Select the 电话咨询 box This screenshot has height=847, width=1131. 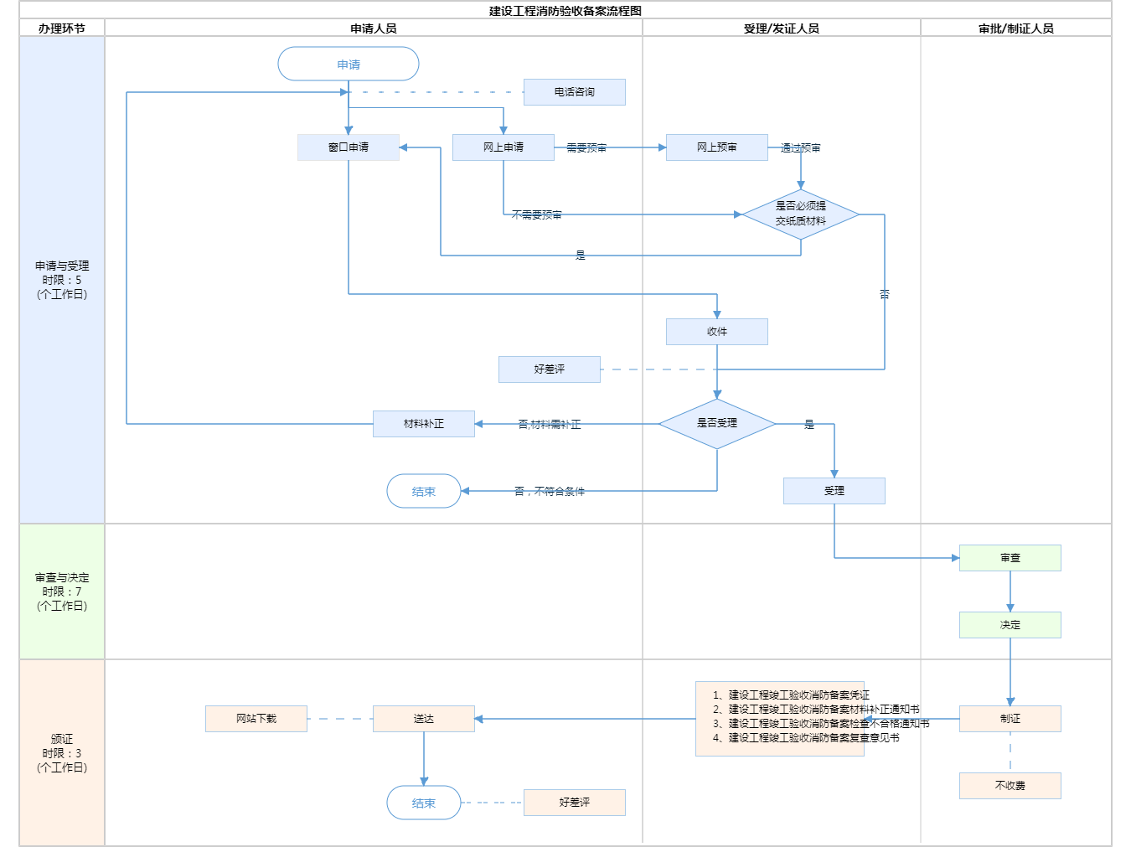574,92
